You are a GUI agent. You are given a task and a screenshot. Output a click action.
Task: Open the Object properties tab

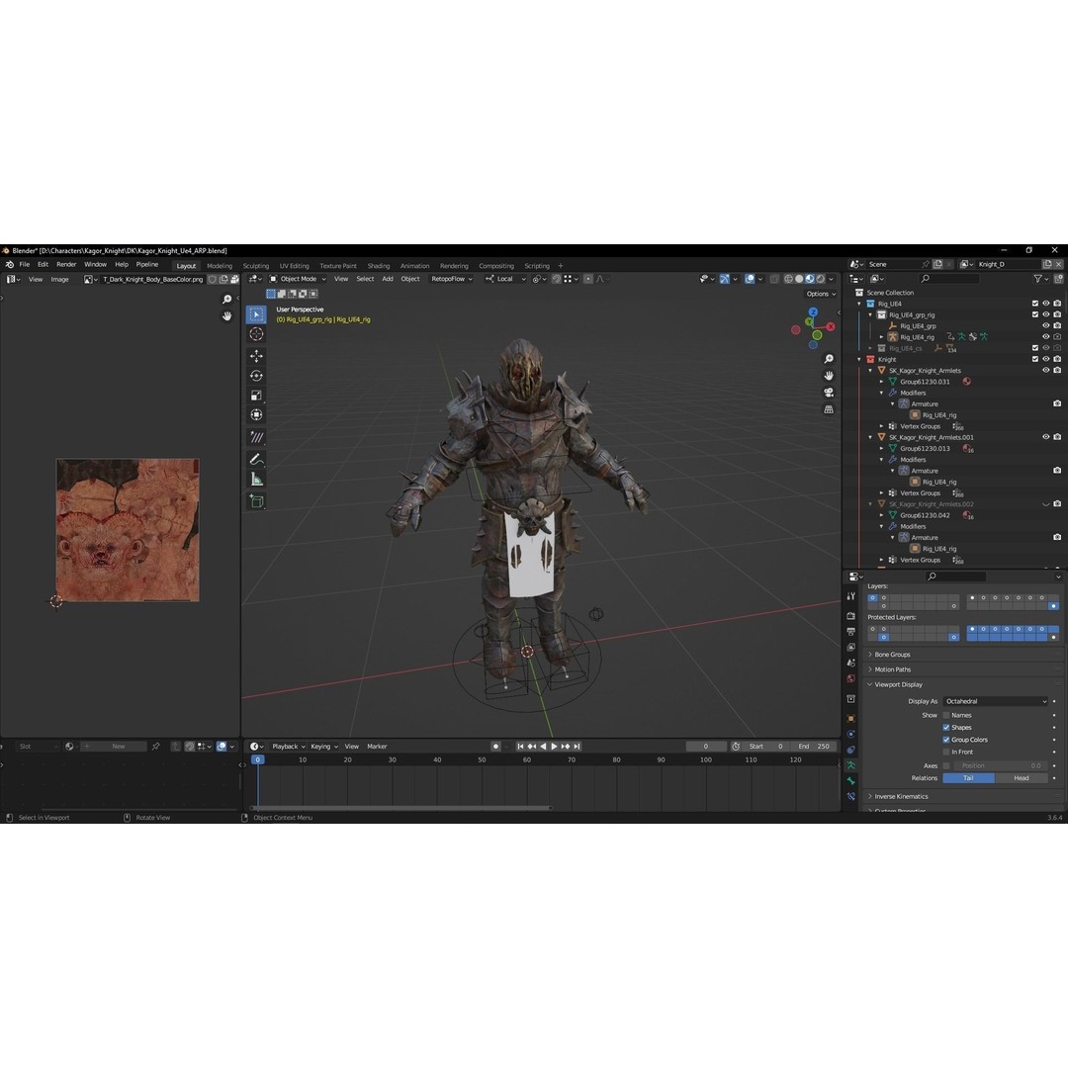point(850,719)
